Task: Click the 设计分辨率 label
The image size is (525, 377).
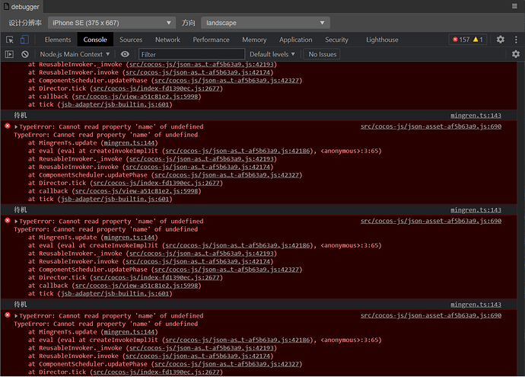Action: 25,23
